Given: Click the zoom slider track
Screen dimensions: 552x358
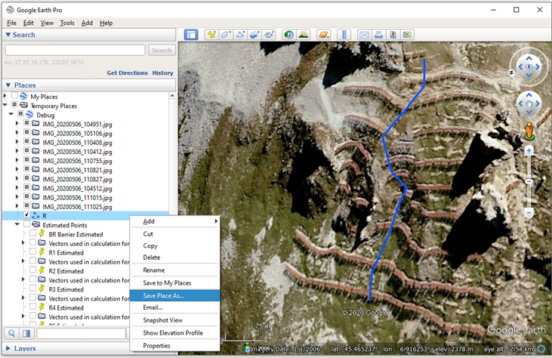Looking at the screenshot, I should [529, 181].
